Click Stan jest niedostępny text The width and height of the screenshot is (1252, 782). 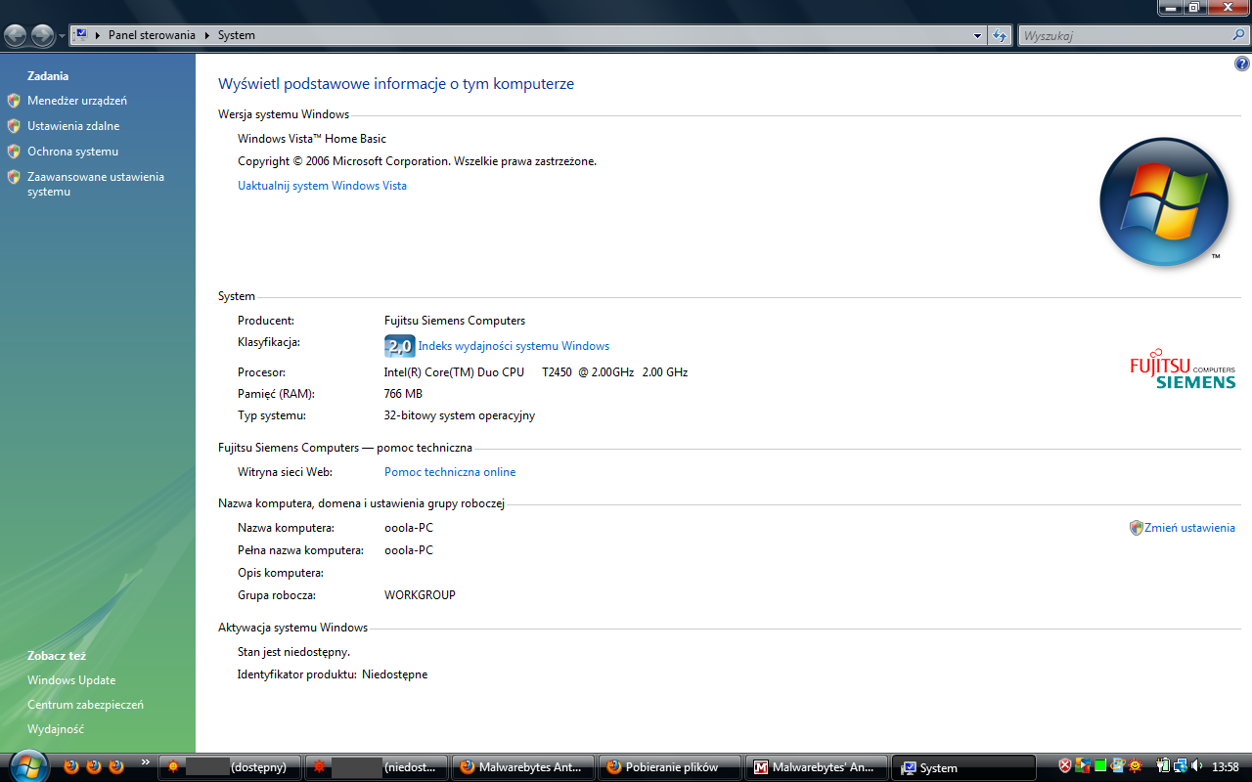tap(293, 652)
